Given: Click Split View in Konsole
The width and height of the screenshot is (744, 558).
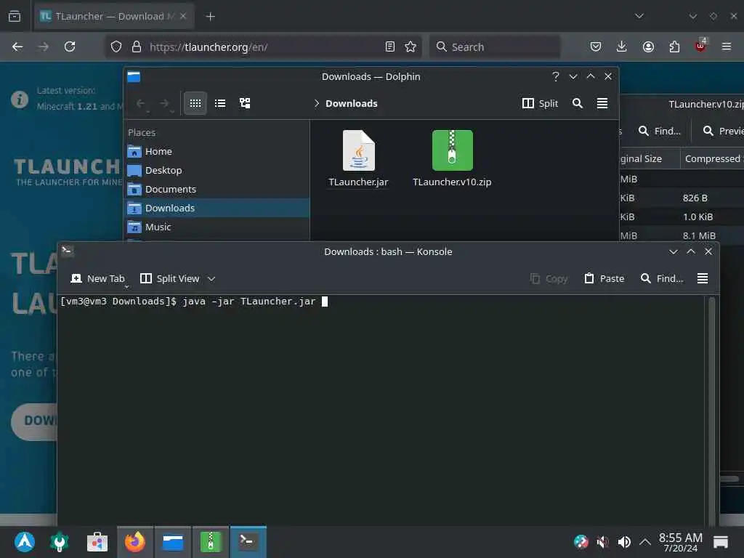Looking at the screenshot, I should 170,278.
